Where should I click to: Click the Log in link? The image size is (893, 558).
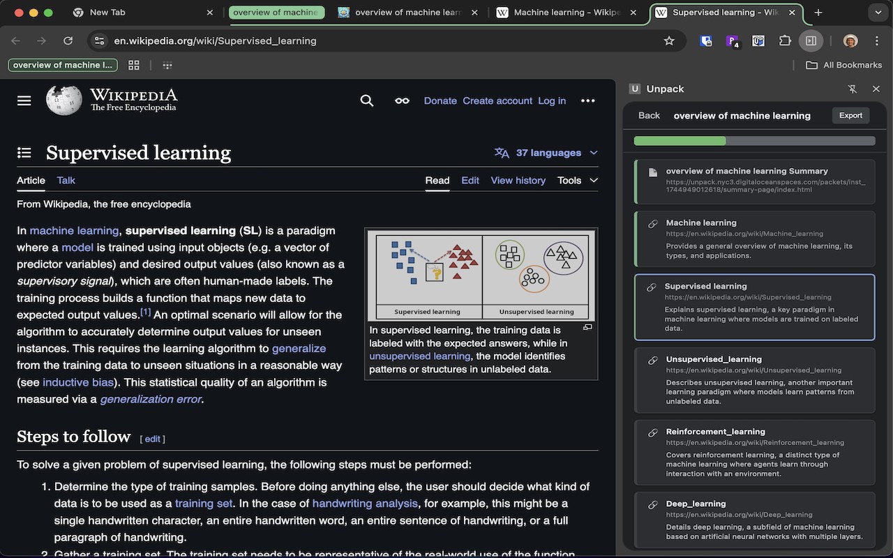pyautogui.click(x=552, y=100)
